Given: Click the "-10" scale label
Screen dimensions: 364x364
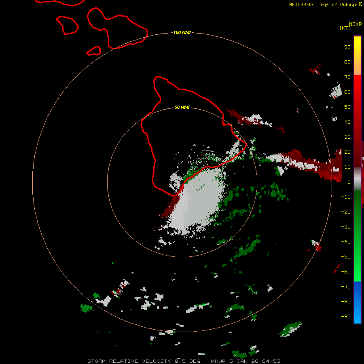Looking at the screenshot, I should click(346, 197).
